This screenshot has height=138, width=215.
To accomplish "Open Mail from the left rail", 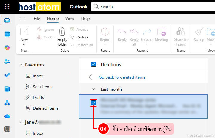I will [7, 20].
